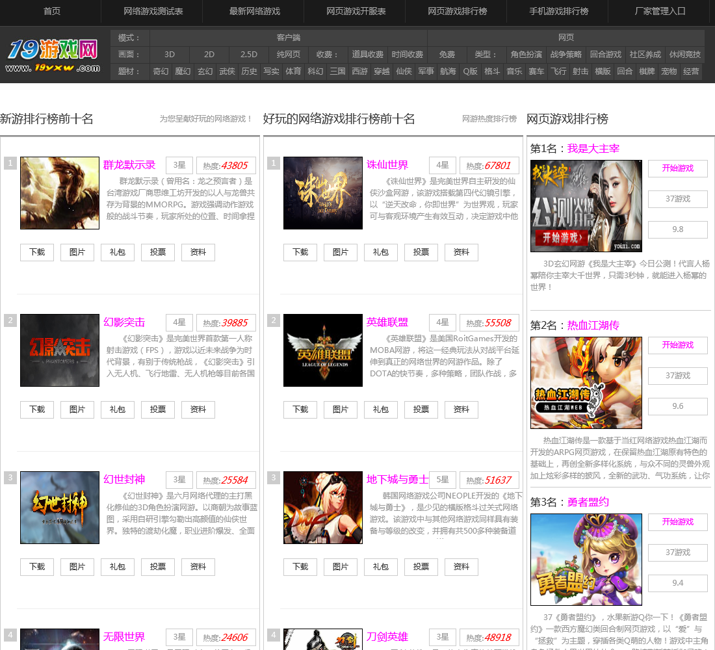Click 37游戏 button beside 热血江湖传
Image resolution: width=715 pixels, height=650 pixels.
(x=677, y=376)
